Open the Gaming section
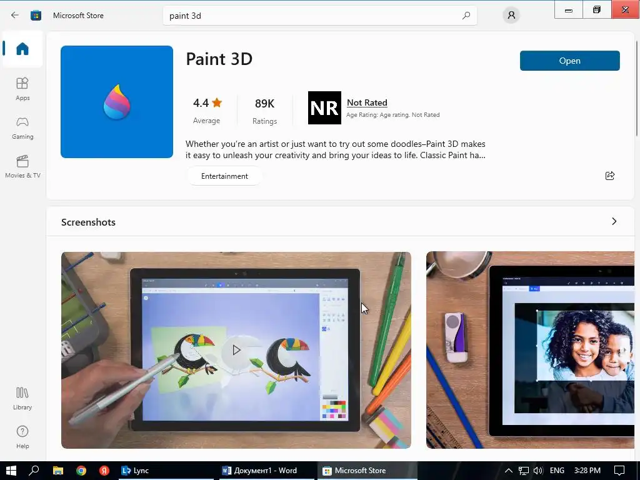Image resolution: width=640 pixels, height=480 pixels. pyautogui.click(x=22, y=127)
